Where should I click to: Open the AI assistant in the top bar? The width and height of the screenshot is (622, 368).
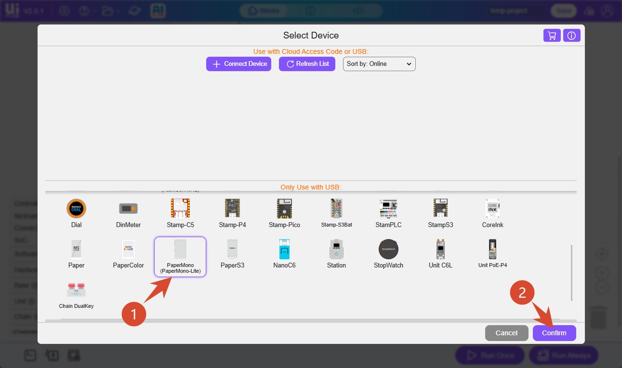(158, 11)
